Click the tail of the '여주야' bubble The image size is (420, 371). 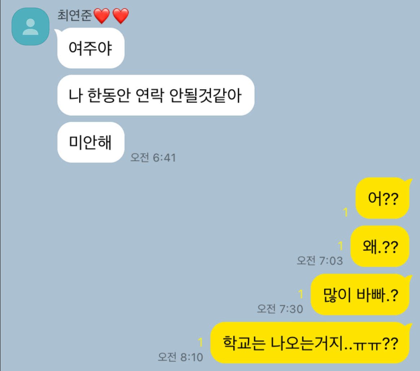[x=58, y=32]
